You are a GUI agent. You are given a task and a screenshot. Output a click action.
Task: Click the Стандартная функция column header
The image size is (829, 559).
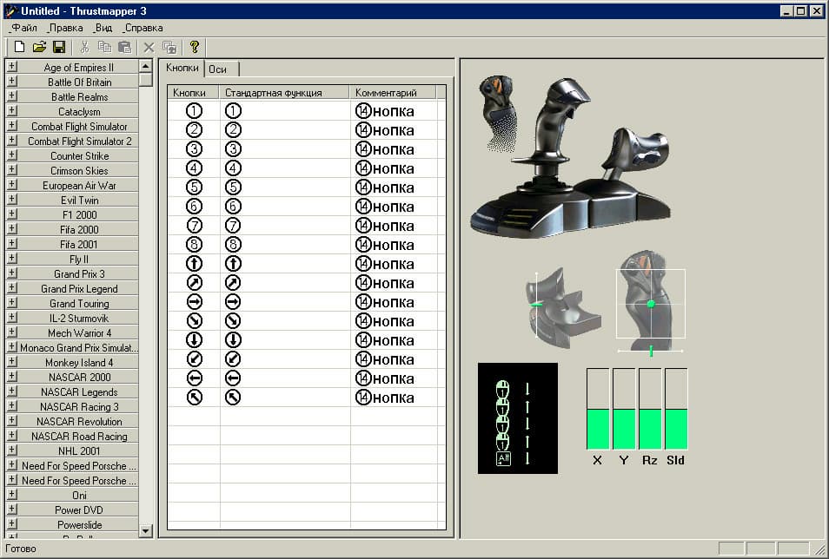point(284,93)
